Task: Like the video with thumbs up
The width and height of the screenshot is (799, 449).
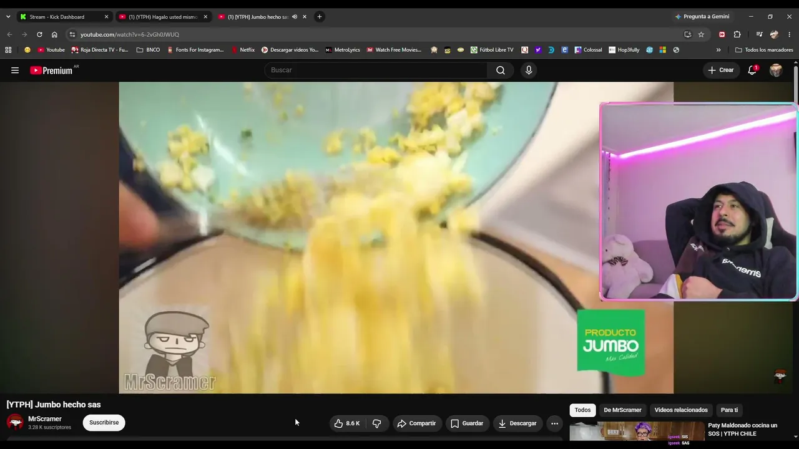Action: 346,423
